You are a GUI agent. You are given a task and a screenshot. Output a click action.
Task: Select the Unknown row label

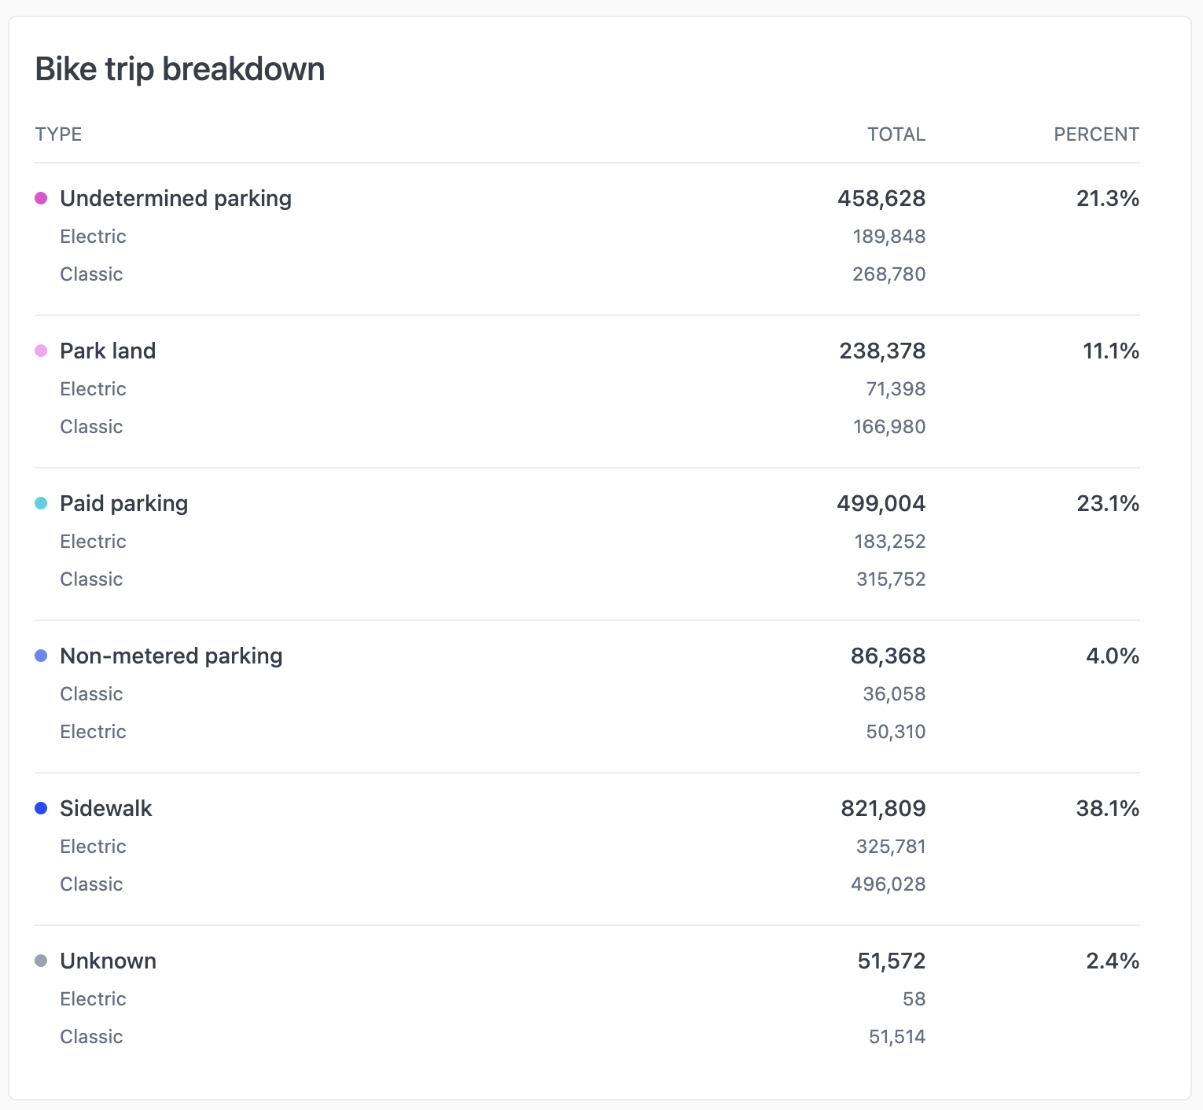(x=108, y=961)
